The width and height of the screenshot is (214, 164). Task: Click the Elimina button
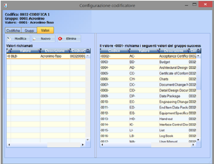click(x=69, y=39)
